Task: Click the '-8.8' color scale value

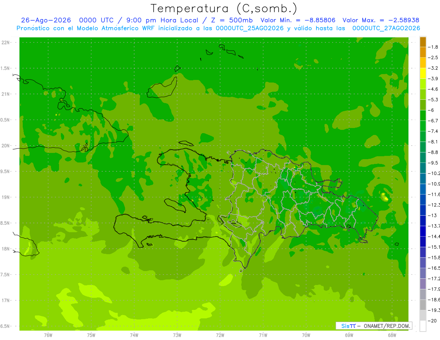Action: [433, 152]
